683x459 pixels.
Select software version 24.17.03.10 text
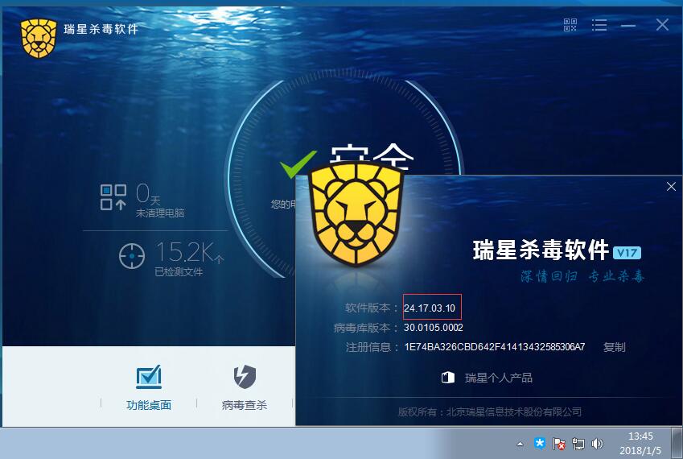pyautogui.click(x=430, y=308)
